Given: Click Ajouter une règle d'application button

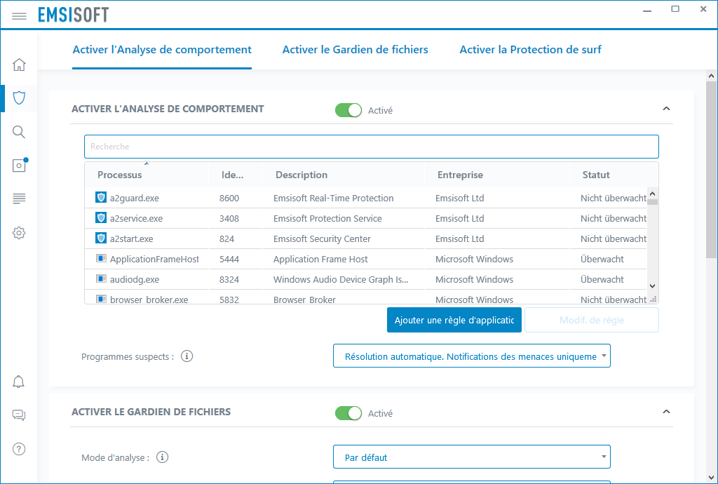Looking at the screenshot, I should 454,320.
